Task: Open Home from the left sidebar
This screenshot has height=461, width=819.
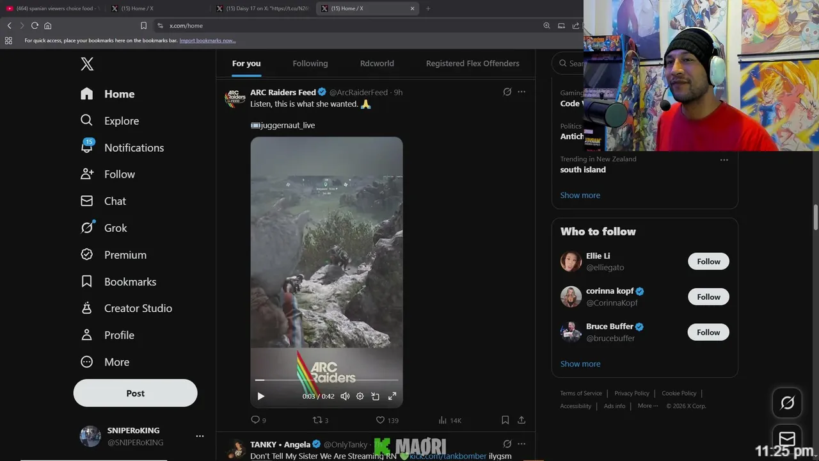Action: click(107, 94)
